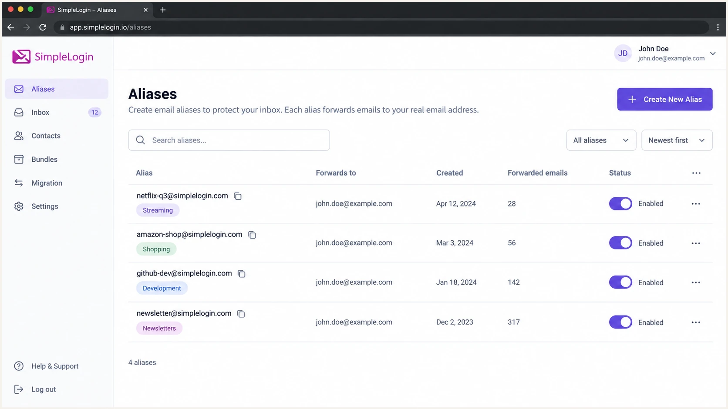Focus the Search aliases field
The width and height of the screenshot is (728, 409).
pyautogui.click(x=229, y=140)
